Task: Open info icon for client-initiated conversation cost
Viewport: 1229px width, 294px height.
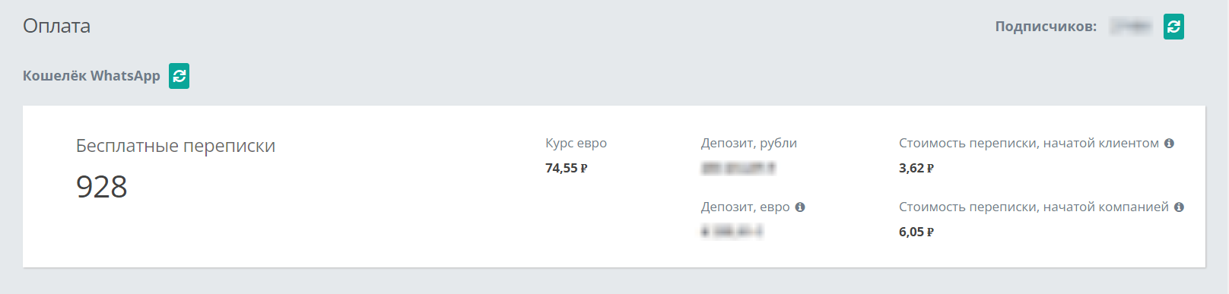Action: pyautogui.click(x=1169, y=143)
